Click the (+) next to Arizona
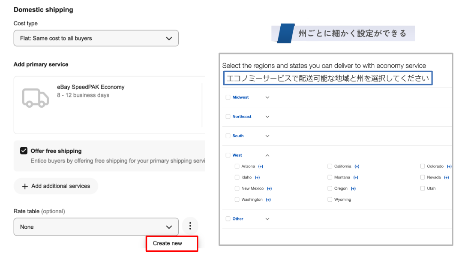456x254 pixels. [x=261, y=166]
